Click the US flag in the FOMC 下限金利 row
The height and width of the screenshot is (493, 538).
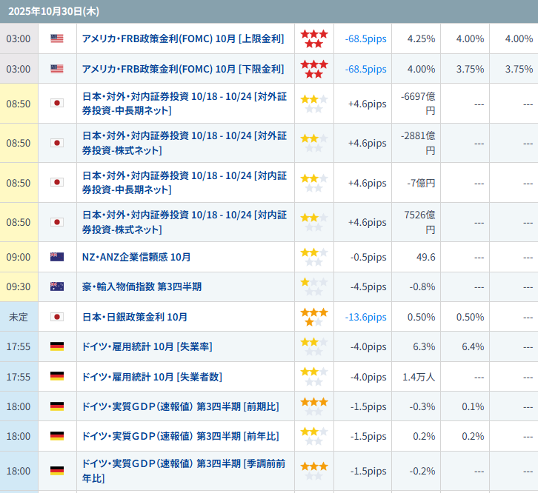coord(57,69)
